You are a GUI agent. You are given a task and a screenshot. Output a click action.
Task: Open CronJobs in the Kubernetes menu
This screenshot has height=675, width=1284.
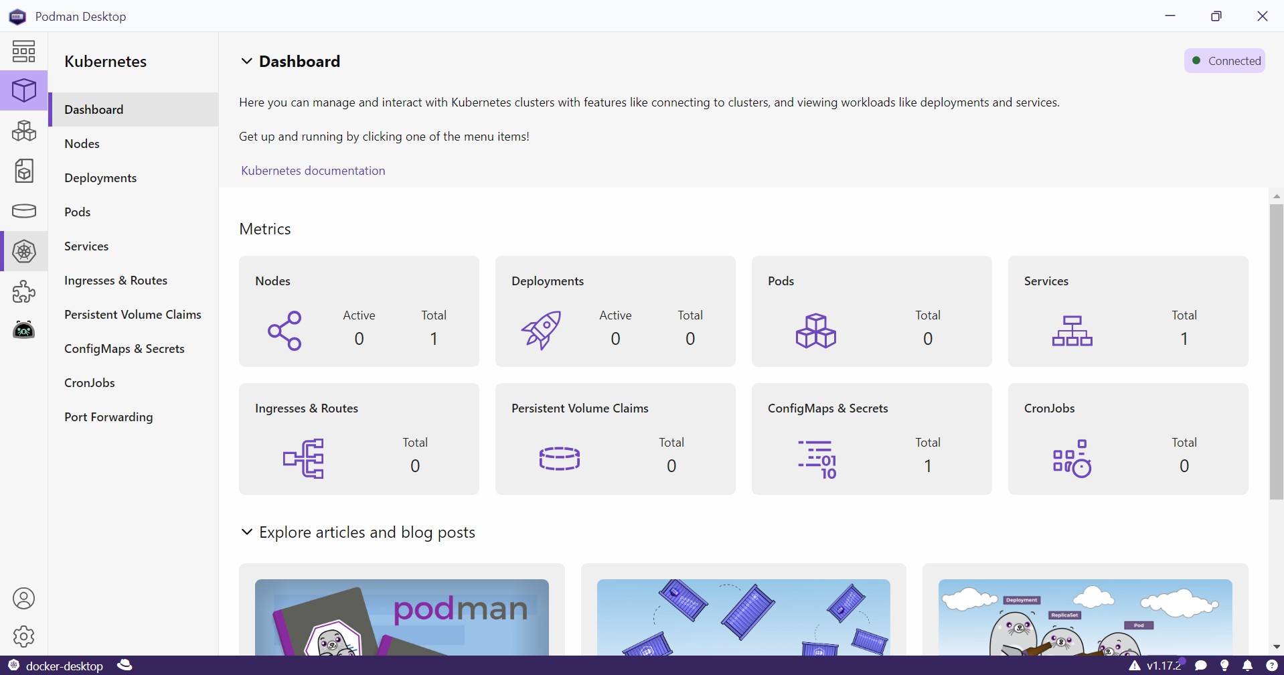[133, 382]
